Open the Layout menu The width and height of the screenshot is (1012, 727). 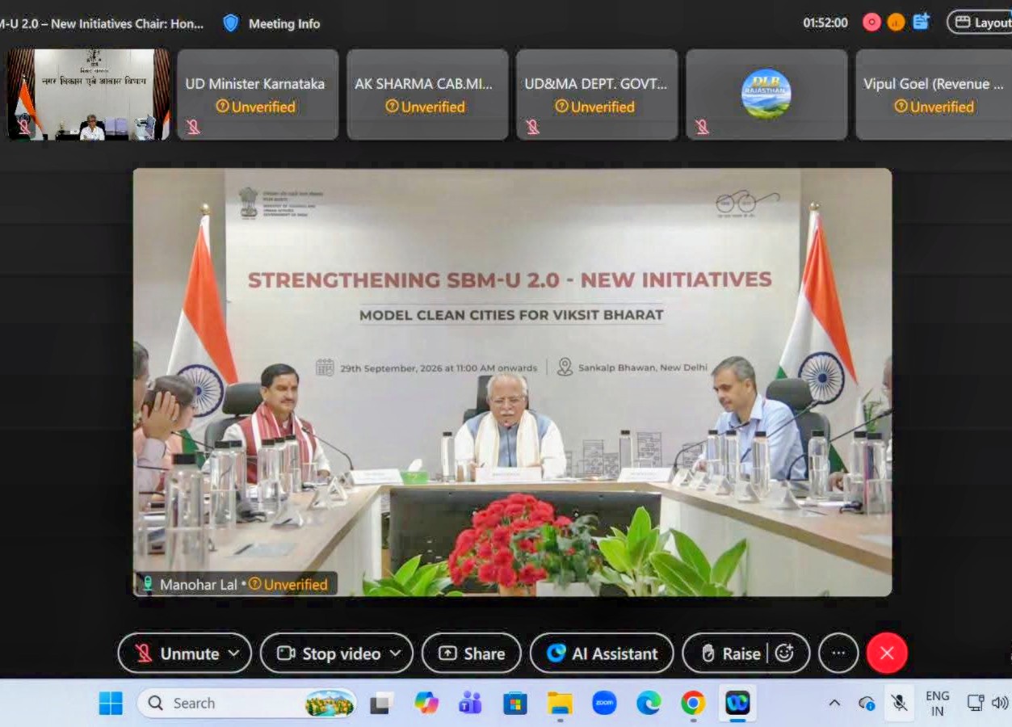point(980,23)
